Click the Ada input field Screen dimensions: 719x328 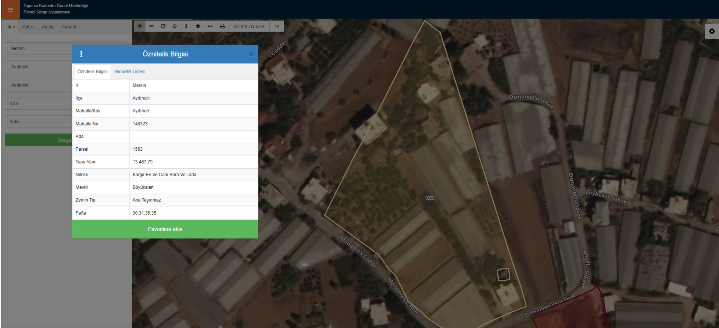point(38,103)
